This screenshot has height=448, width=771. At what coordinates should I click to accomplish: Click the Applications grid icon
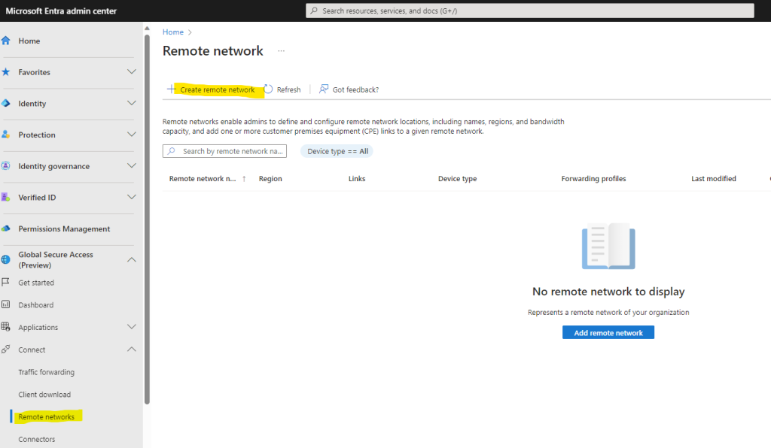coord(6,327)
